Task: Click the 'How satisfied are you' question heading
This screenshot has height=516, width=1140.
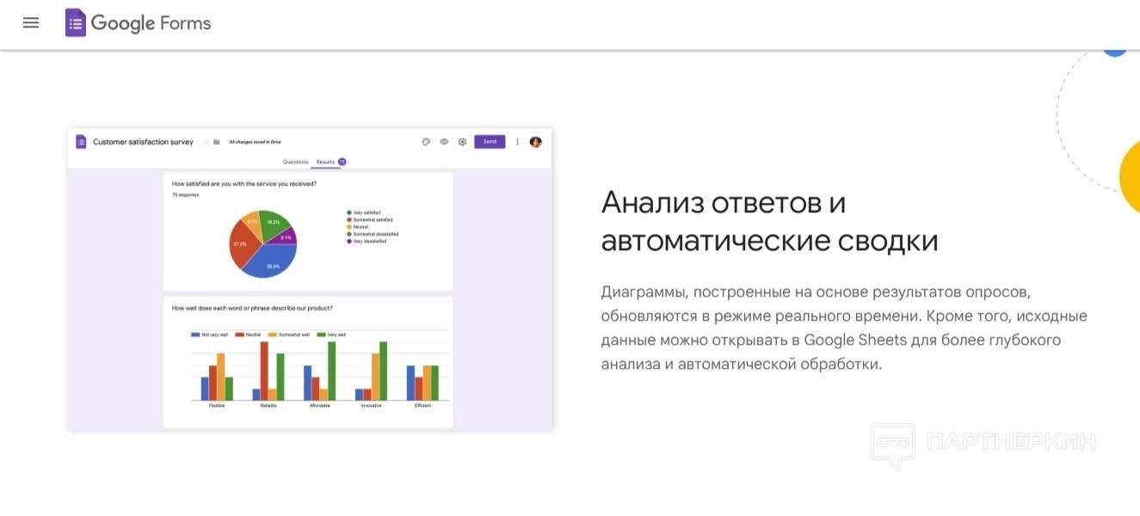Action: point(243,184)
